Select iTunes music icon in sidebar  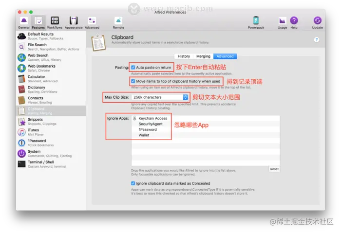tap(21, 132)
